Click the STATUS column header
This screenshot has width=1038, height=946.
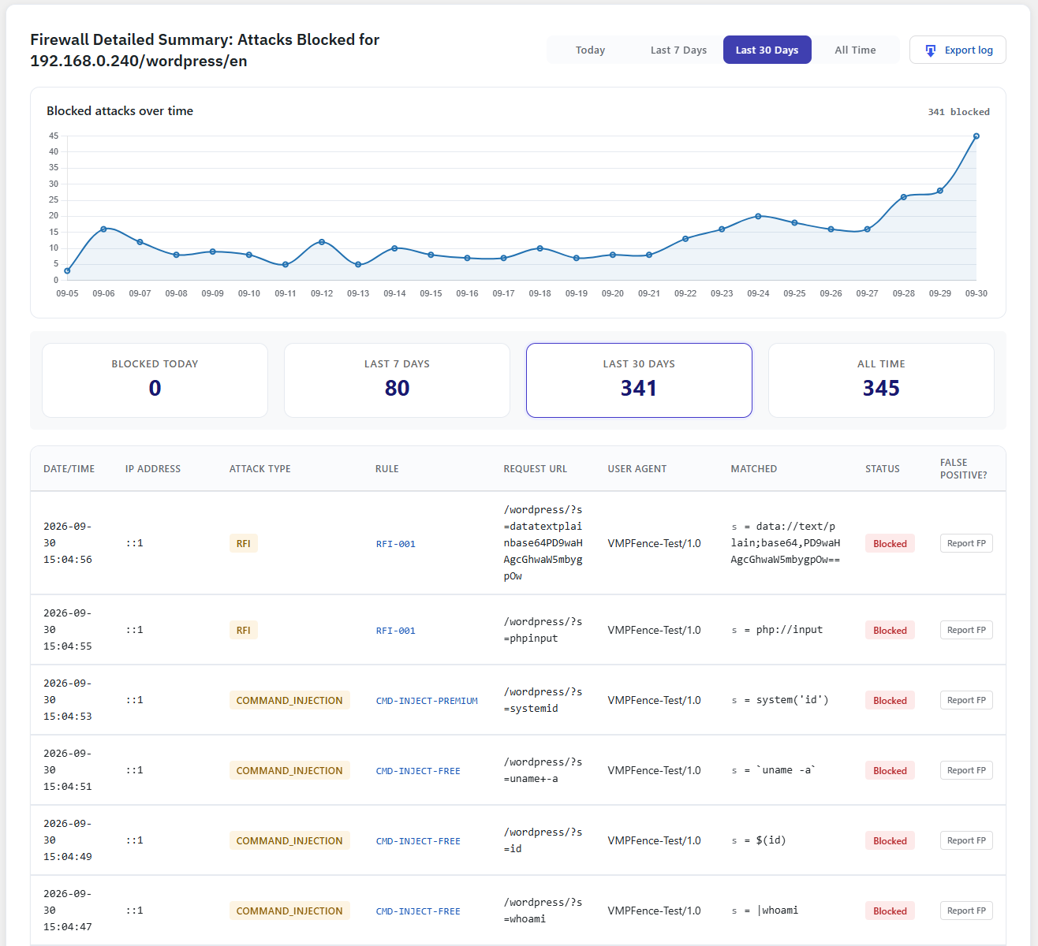[x=883, y=468]
